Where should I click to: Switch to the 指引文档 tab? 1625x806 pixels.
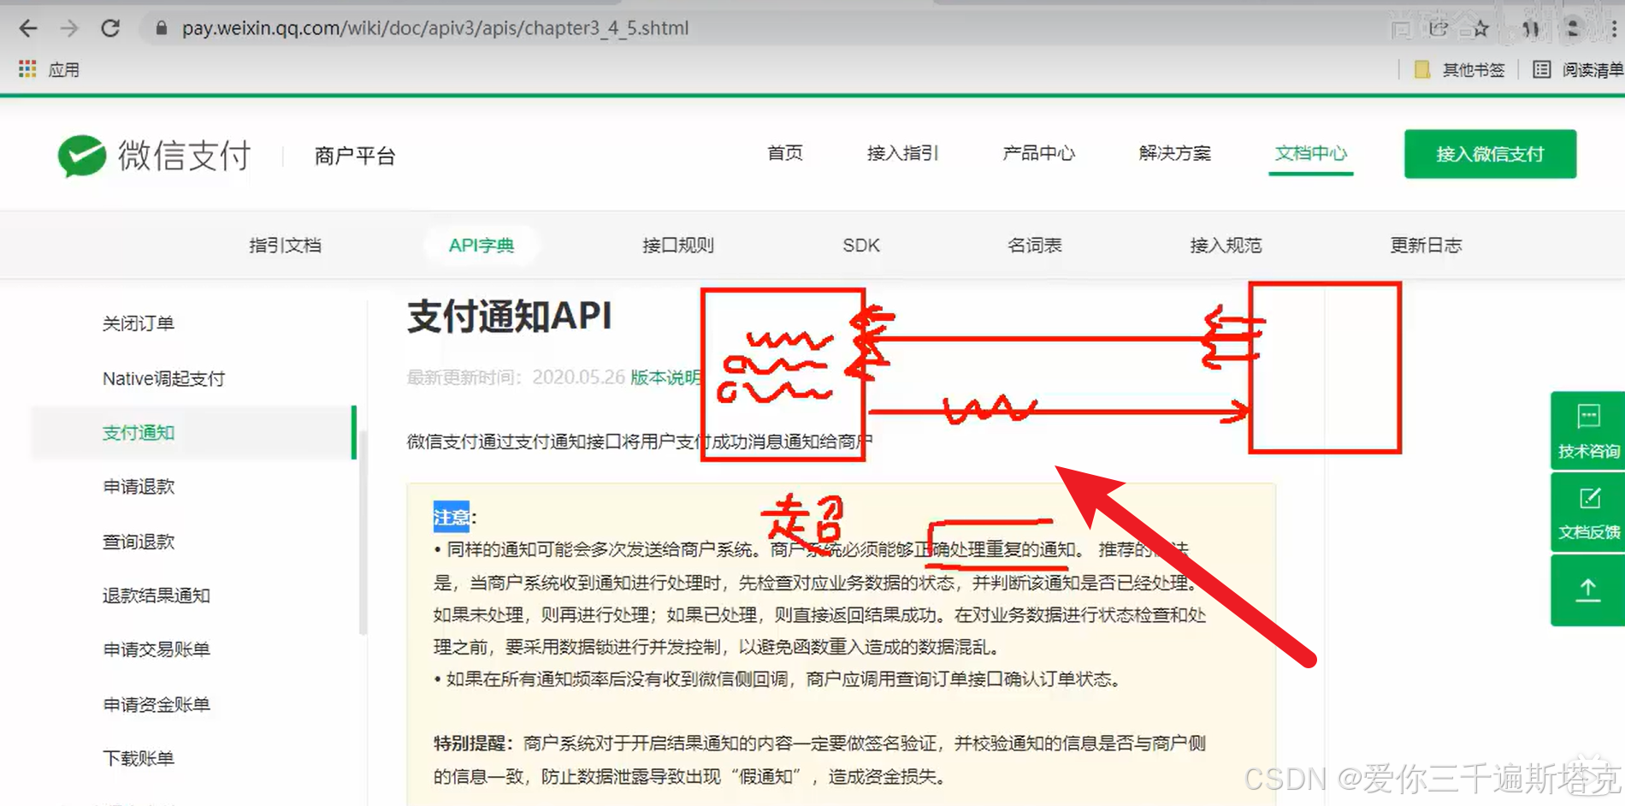tap(285, 246)
